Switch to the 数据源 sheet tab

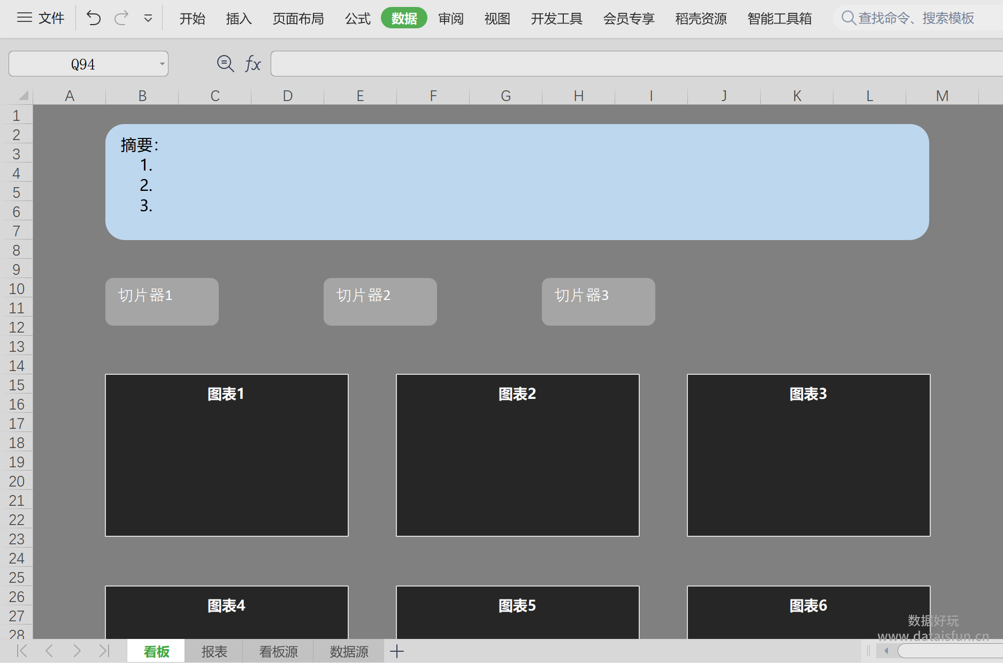349,651
